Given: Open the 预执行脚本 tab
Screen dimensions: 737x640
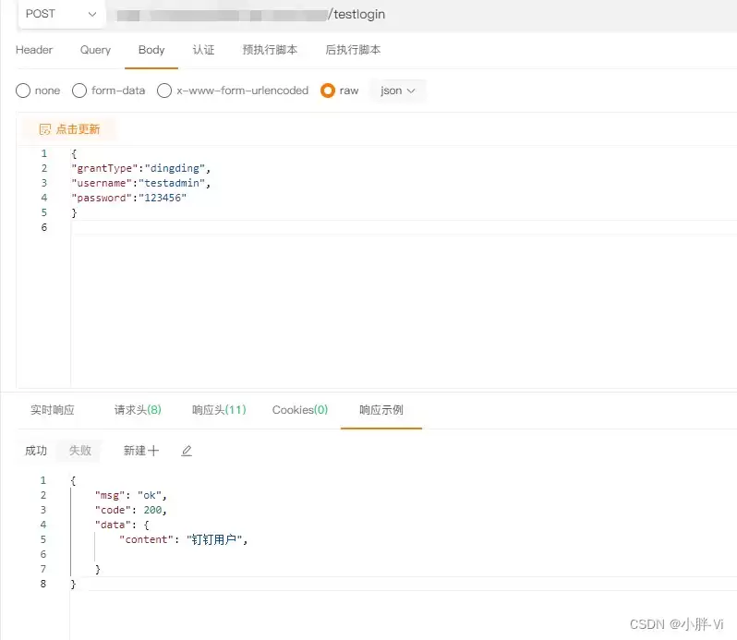Looking at the screenshot, I should [x=270, y=50].
